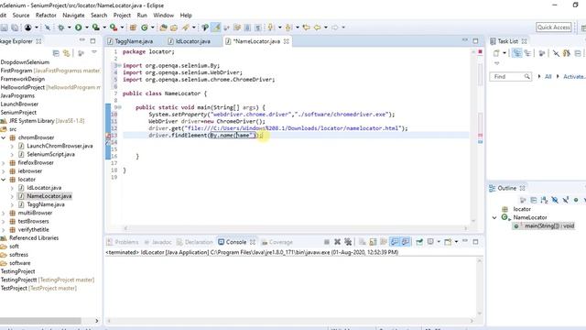Click the Pin Console icon
Viewport: 586px width, 330px height.
tap(419, 242)
